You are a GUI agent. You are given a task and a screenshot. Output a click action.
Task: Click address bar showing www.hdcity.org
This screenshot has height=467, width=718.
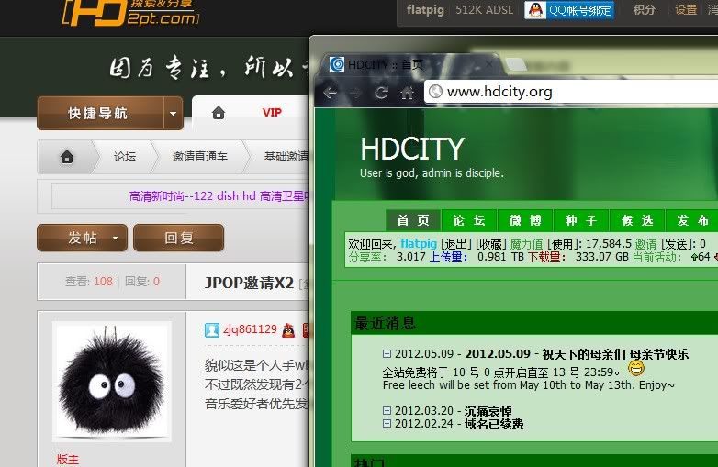[x=570, y=92]
